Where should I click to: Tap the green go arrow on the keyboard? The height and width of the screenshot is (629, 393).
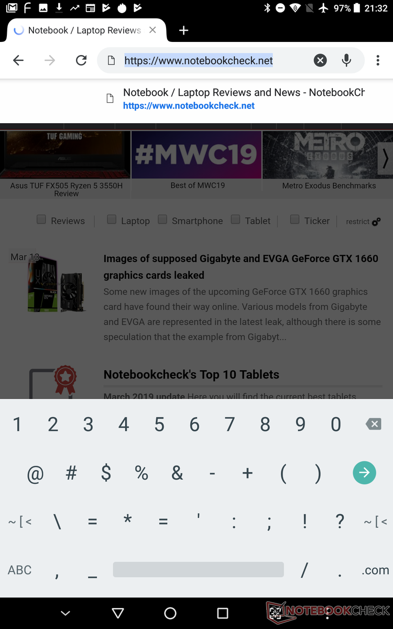364,472
